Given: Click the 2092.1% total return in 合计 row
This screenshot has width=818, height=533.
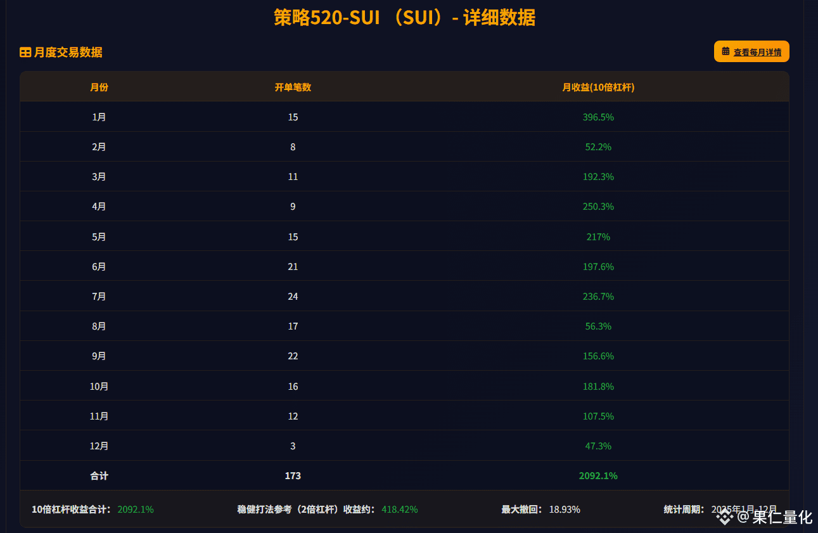Looking at the screenshot, I should pos(598,476).
